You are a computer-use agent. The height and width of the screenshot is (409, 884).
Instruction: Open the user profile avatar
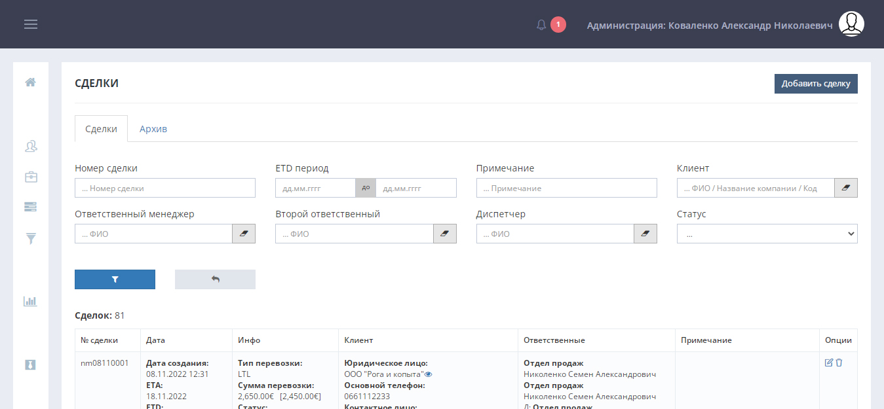pos(851,24)
